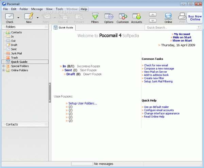Click the Reply All toolbar icon
Image resolution: width=204 pixels, height=168 pixels.
pos(63,16)
